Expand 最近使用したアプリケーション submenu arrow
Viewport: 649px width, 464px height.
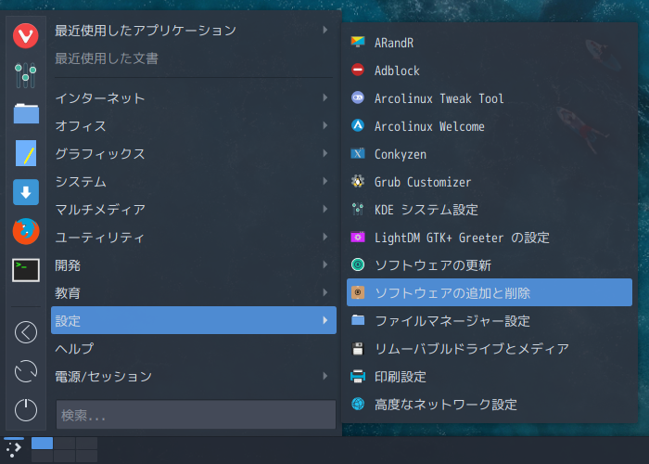[x=325, y=31]
